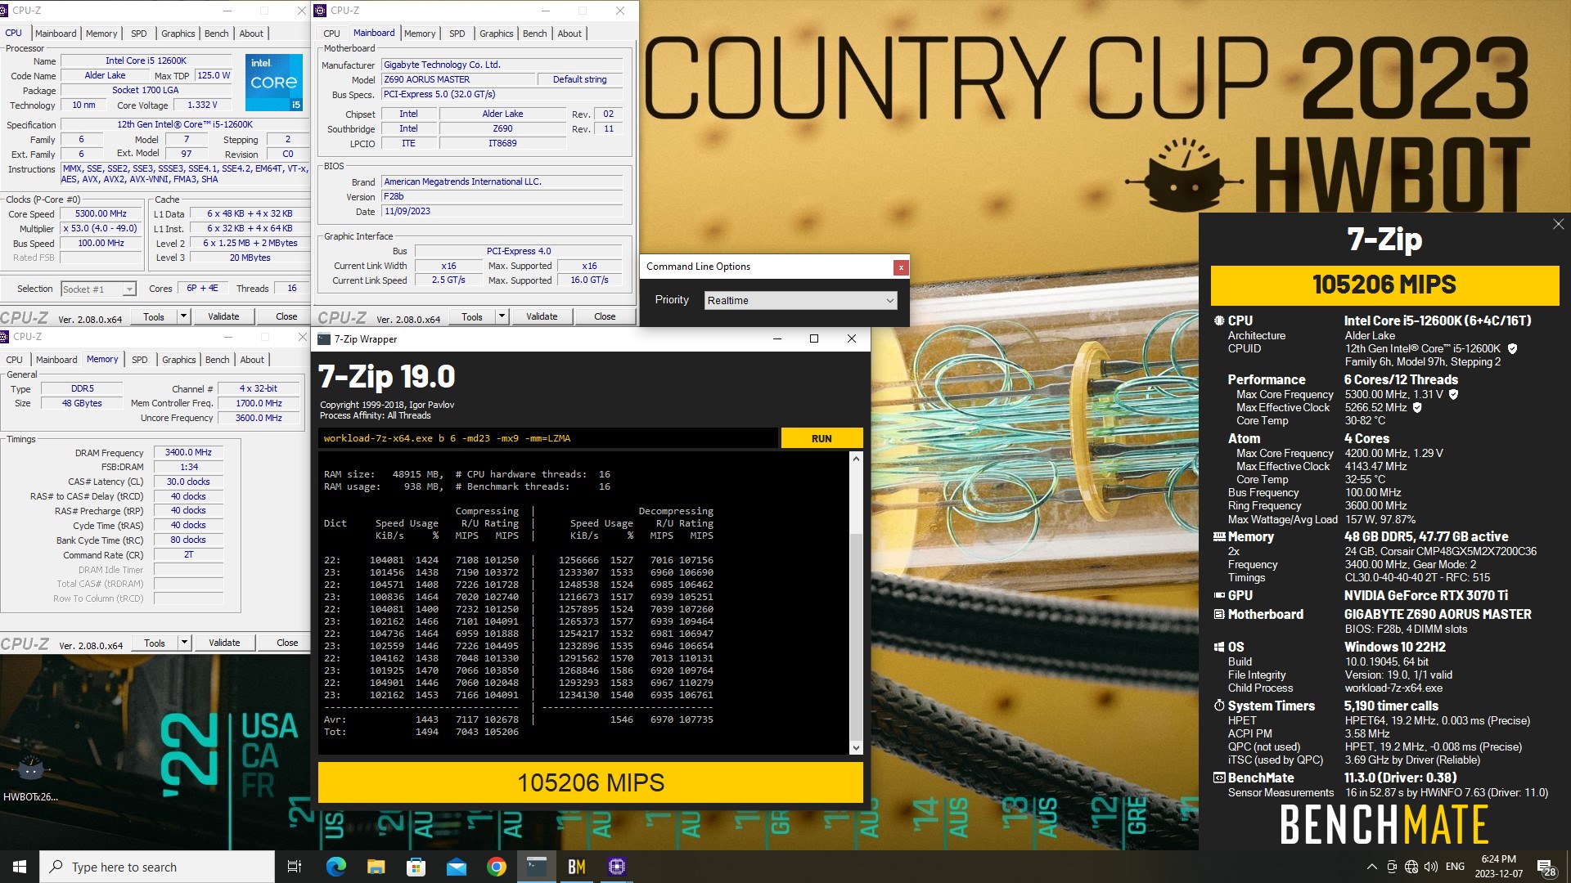The width and height of the screenshot is (1571, 883).
Task: Click Close in CPU-Z Mainboard window
Action: point(605,316)
